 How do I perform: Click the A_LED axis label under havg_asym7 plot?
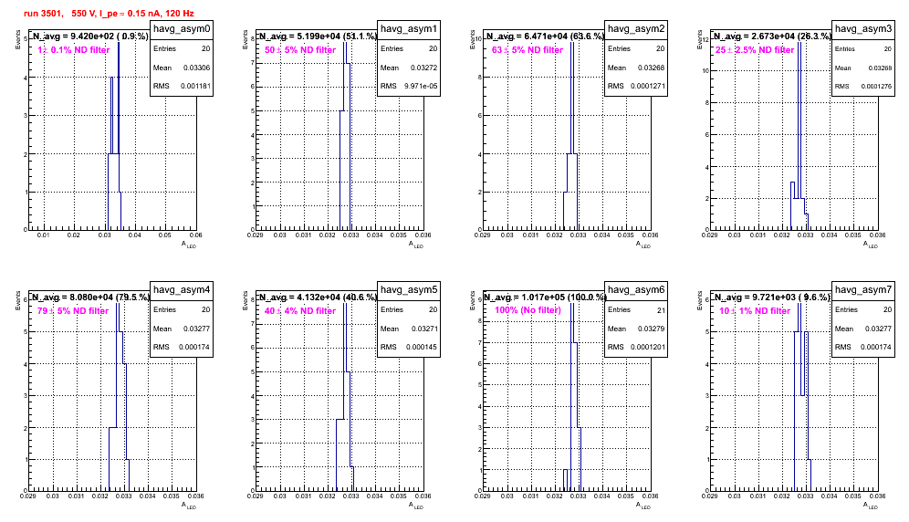click(x=871, y=506)
